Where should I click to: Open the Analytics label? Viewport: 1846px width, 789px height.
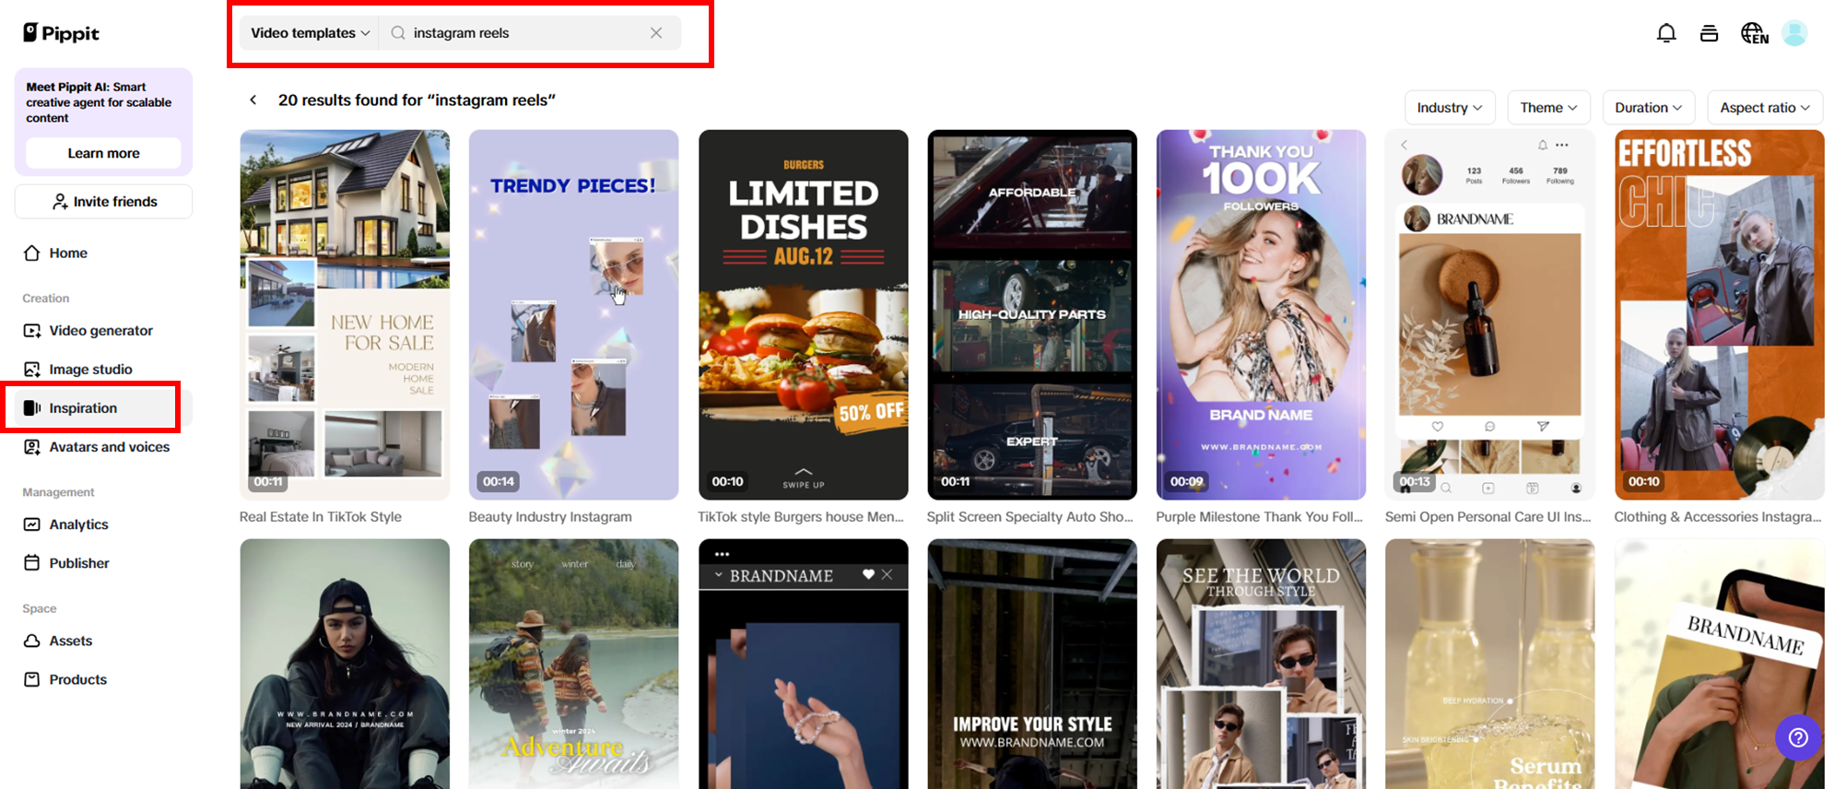[78, 524]
